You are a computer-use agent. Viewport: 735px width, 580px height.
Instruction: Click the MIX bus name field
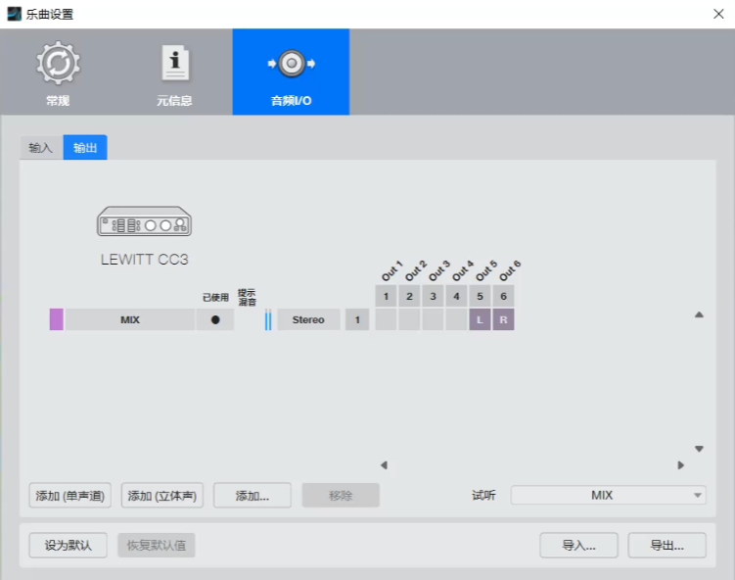tap(130, 319)
